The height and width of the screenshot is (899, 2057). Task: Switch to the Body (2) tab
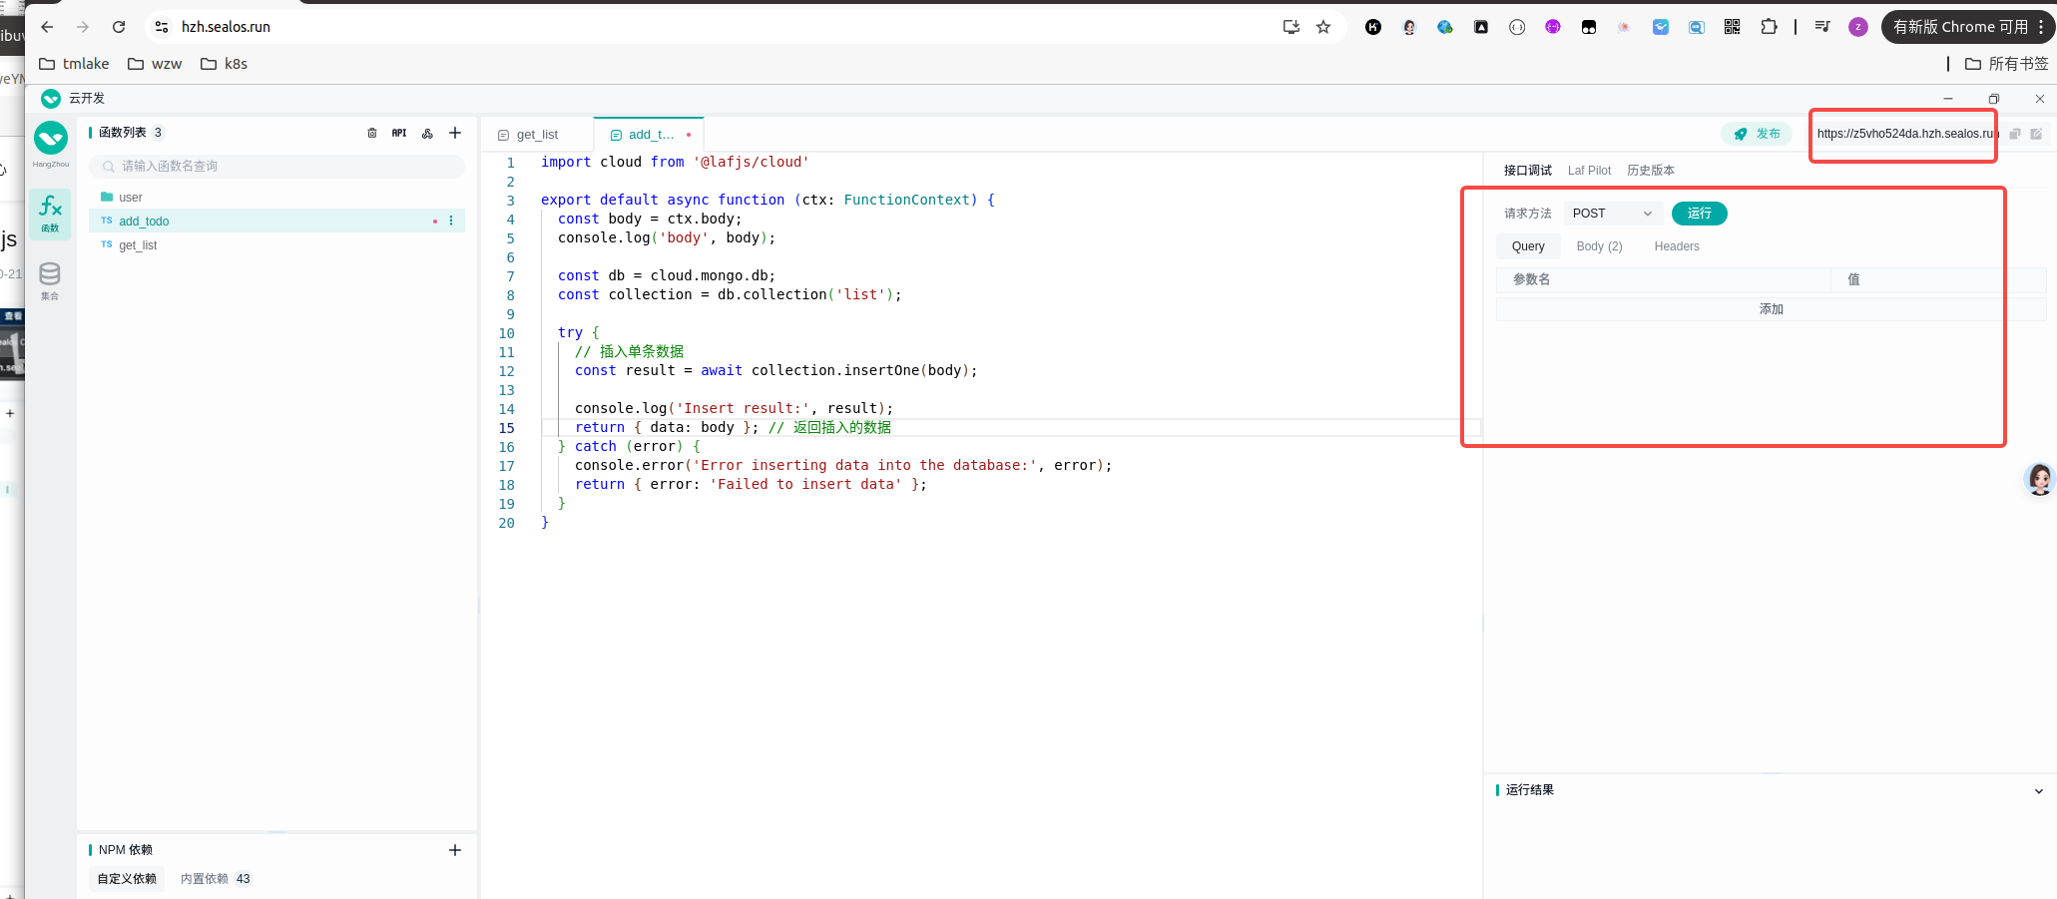[1599, 246]
